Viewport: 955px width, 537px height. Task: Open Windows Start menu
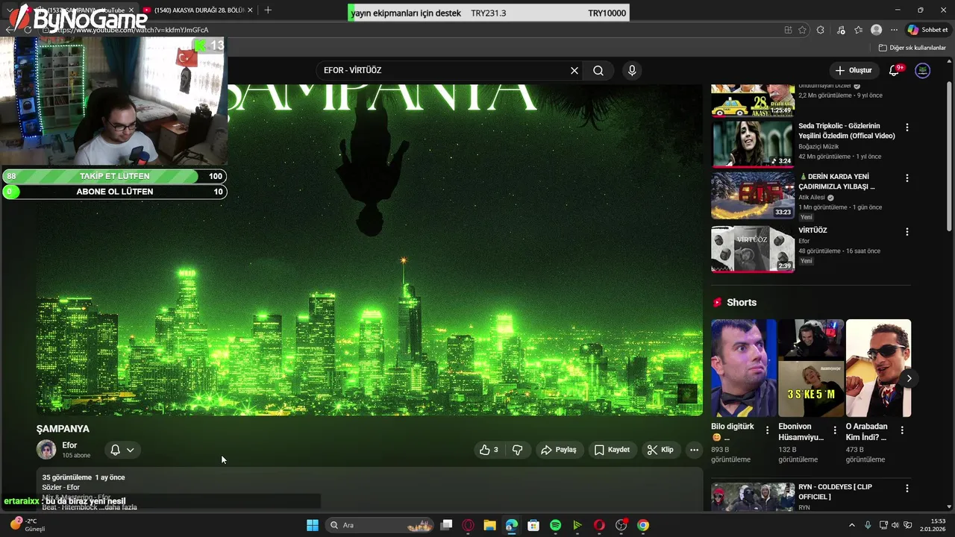point(313,525)
